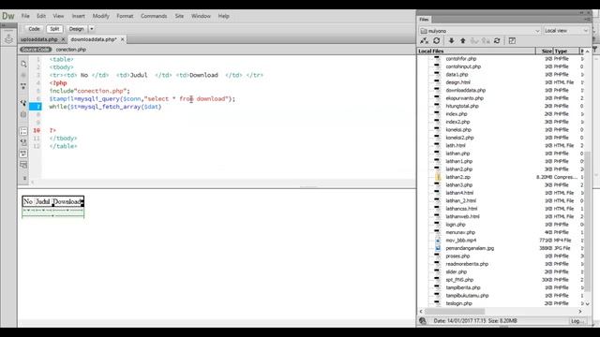Click the Download cell in Design view
The image size is (600, 337).
coord(67,201)
